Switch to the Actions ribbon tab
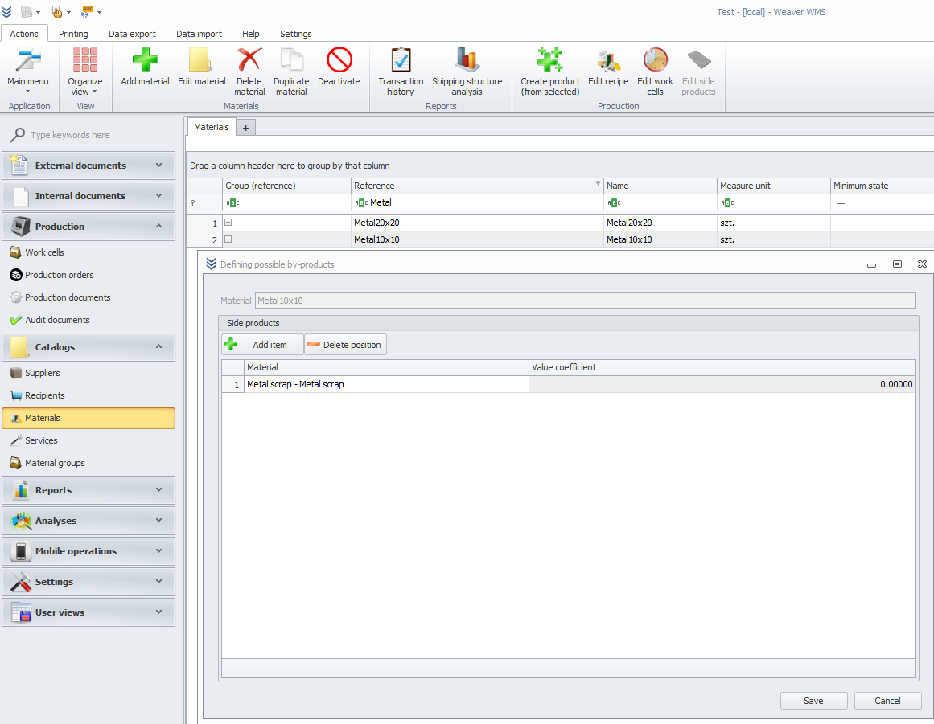The image size is (934, 724). (x=24, y=34)
